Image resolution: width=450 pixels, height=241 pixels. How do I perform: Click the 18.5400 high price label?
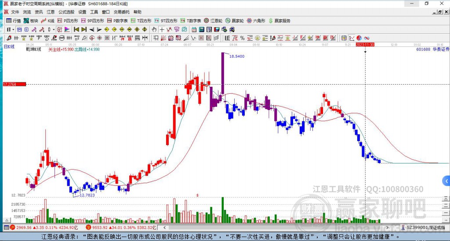click(237, 57)
